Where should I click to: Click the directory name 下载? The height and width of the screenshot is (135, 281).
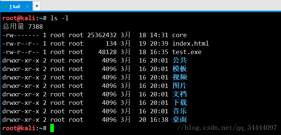coord(179,103)
